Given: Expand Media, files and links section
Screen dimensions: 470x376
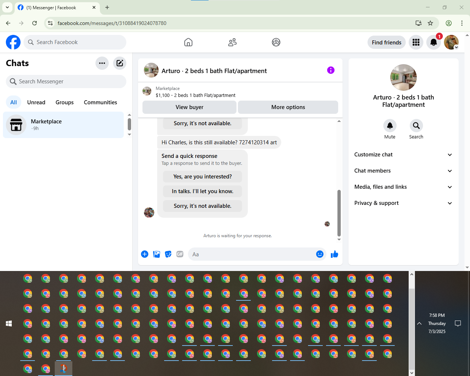Looking at the screenshot, I should pos(404,187).
